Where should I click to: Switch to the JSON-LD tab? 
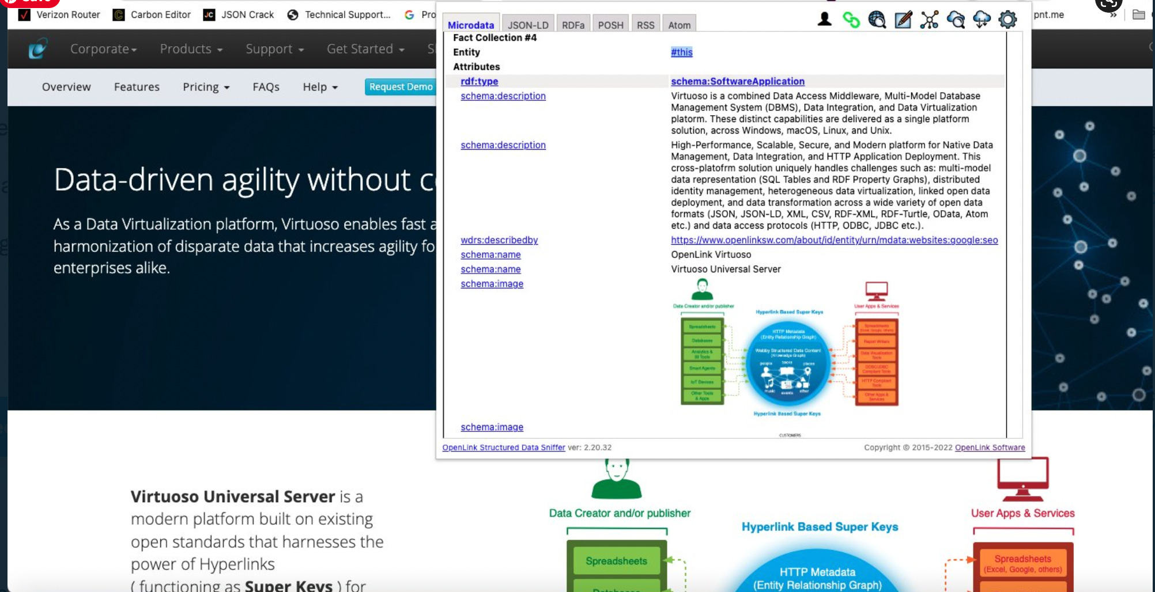click(x=528, y=25)
